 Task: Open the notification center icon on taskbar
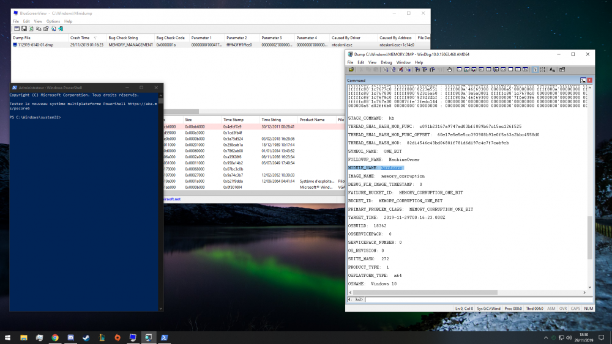point(602,338)
